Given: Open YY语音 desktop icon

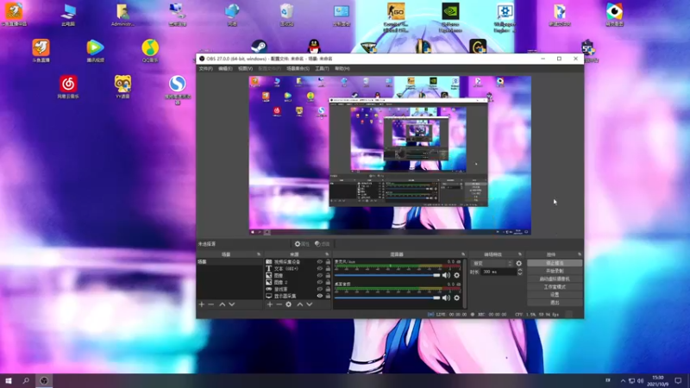Looking at the screenshot, I should coord(122,87).
